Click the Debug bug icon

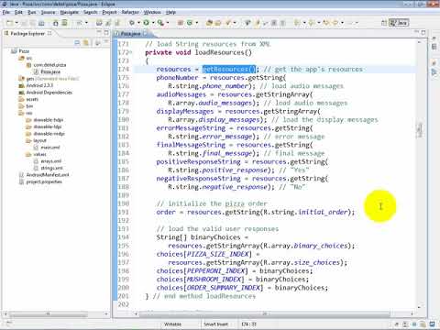point(132,23)
